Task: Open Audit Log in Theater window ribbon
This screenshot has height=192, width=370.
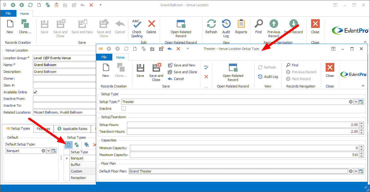Action: (x=268, y=77)
